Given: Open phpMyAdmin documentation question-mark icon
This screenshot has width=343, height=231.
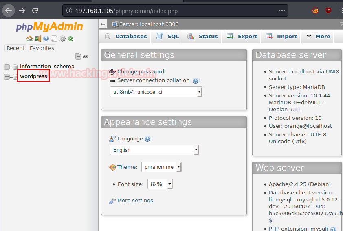Looking at the screenshot, I should pos(46,39).
